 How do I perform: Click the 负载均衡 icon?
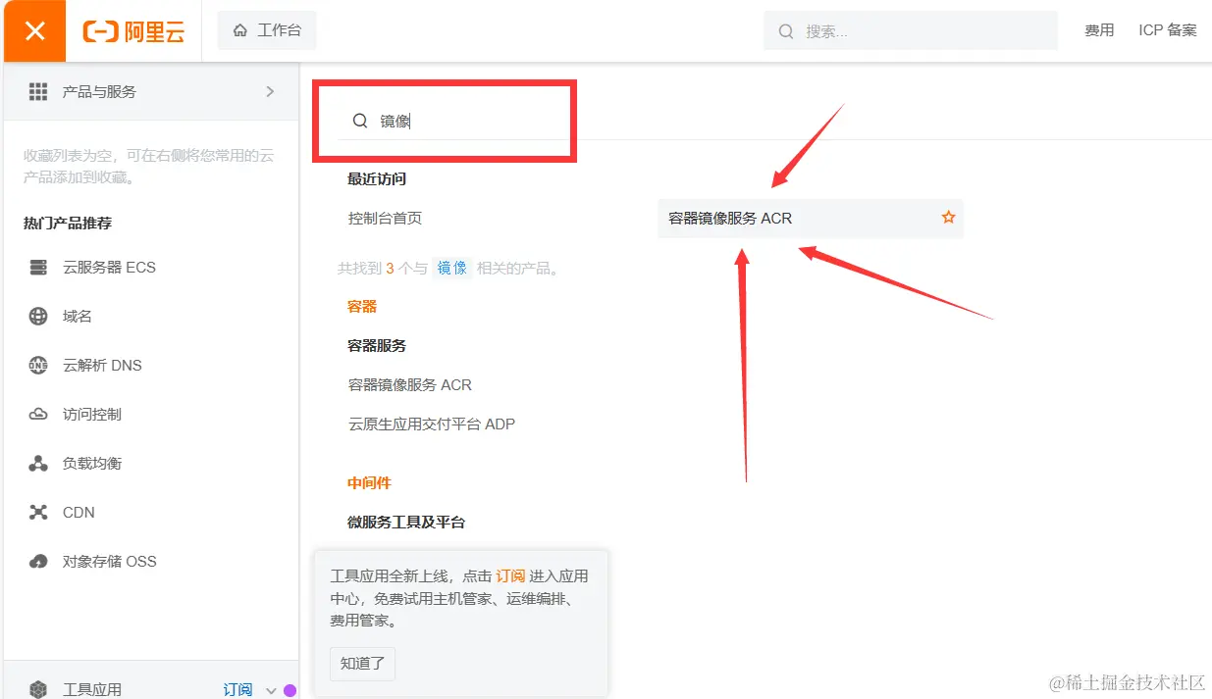pyautogui.click(x=38, y=463)
